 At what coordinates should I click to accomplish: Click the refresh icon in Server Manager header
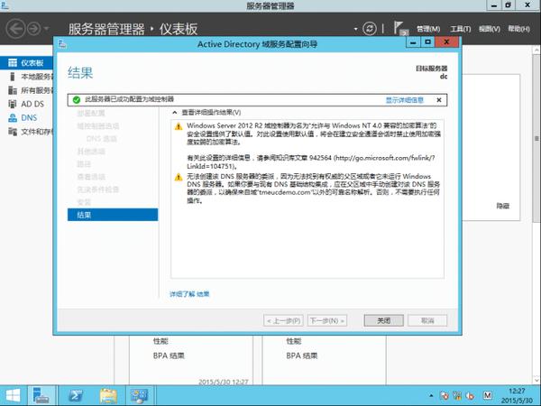[x=370, y=28]
